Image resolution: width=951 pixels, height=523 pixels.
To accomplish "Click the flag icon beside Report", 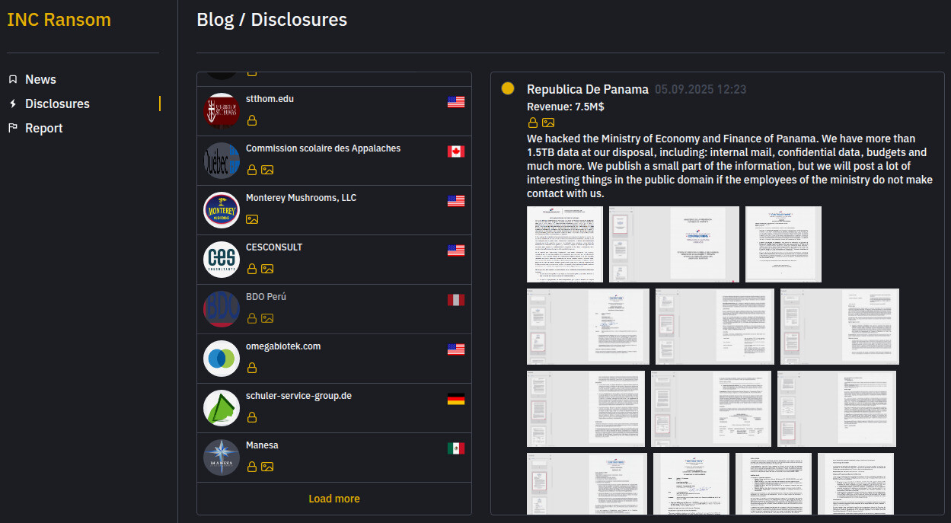I will (x=12, y=128).
